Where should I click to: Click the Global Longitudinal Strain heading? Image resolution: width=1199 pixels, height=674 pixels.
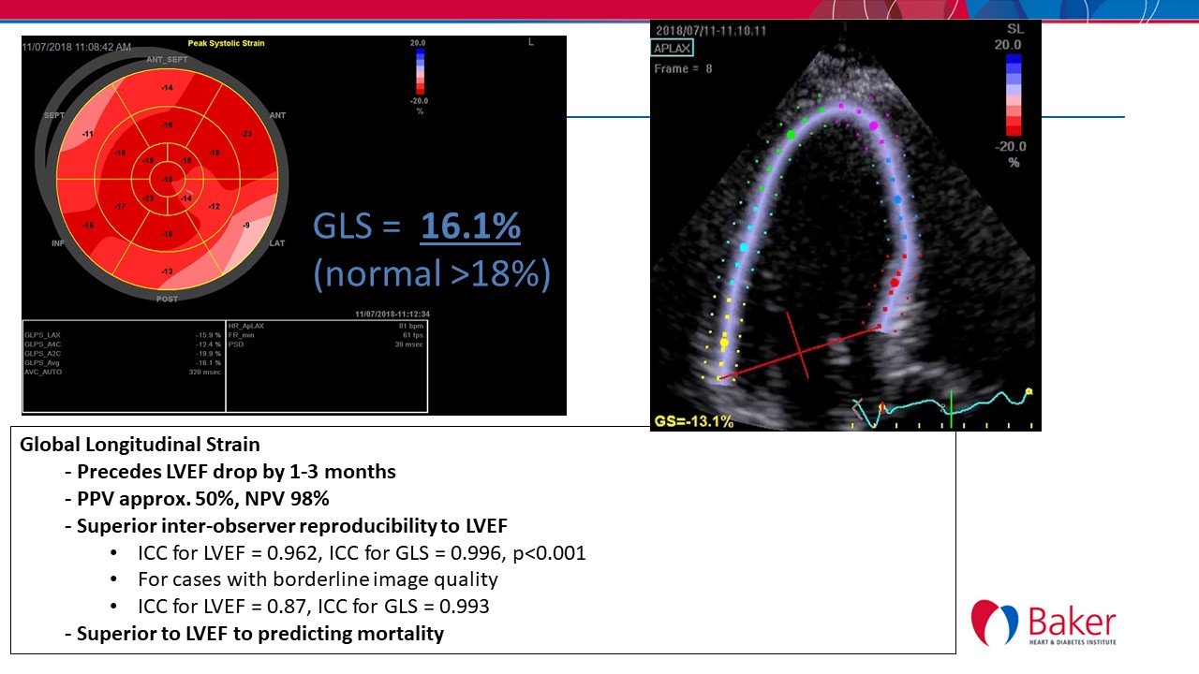[140, 445]
